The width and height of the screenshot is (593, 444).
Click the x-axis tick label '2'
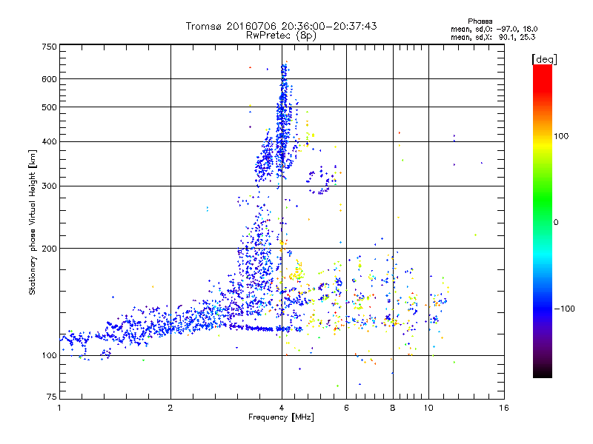click(x=170, y=408)
